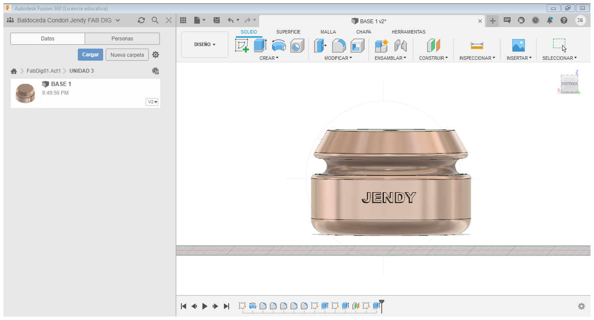Select the Shell tool in Modificar
Screen dimensions: 594x320
tap(357, 45)
